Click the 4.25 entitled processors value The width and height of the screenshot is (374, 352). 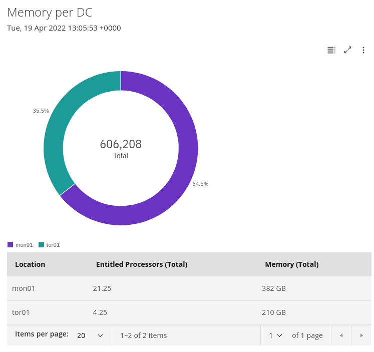click(100, 312)
